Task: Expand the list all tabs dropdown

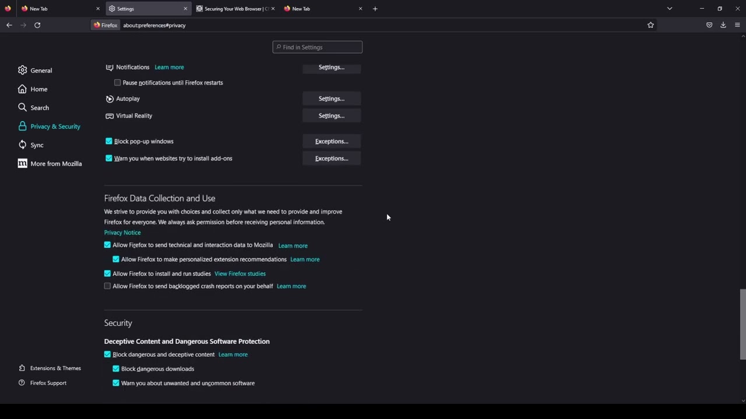Action: click(670, 9)
